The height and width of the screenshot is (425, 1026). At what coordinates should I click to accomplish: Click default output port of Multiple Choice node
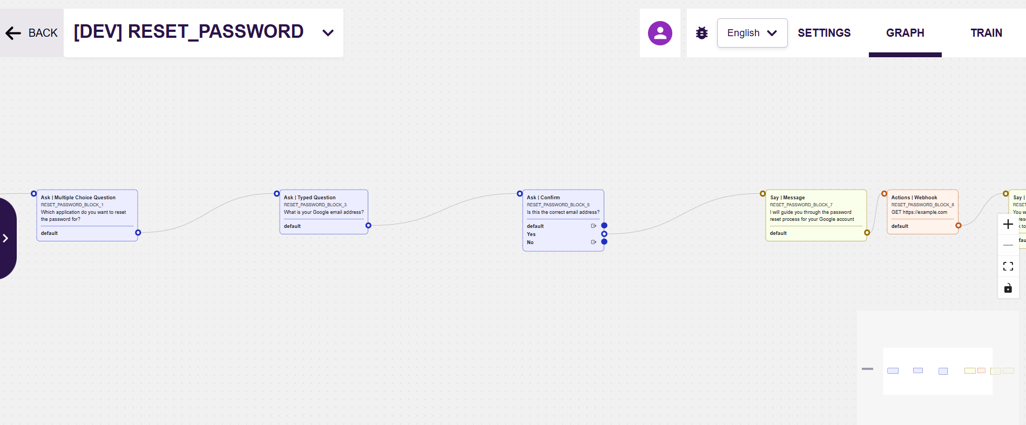[138, 233]
